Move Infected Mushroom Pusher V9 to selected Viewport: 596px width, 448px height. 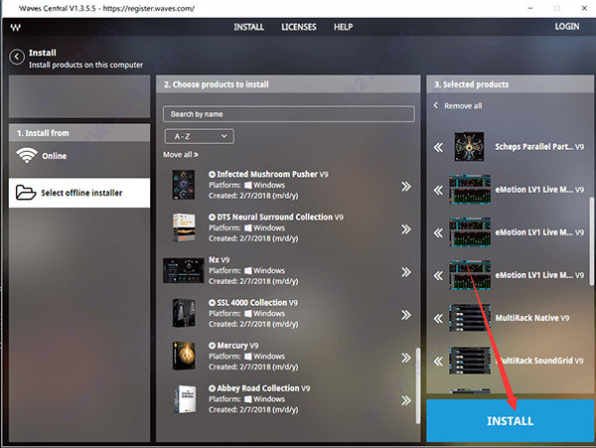406,186
